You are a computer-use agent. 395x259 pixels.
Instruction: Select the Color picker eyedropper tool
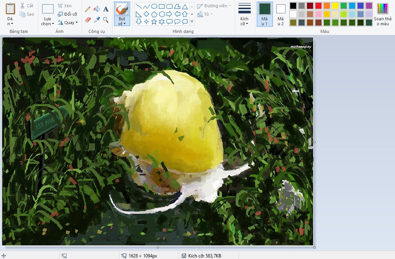coord(97,20)
